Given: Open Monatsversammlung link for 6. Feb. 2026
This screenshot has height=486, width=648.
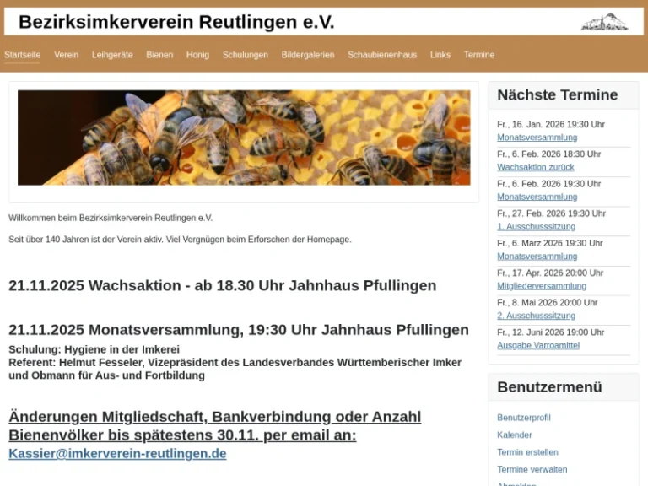Looking at the screenshot, I should click(x=537, y=197).
